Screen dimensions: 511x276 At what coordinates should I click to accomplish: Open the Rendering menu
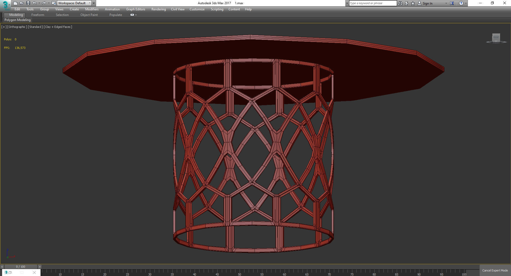tap(159, 9)
